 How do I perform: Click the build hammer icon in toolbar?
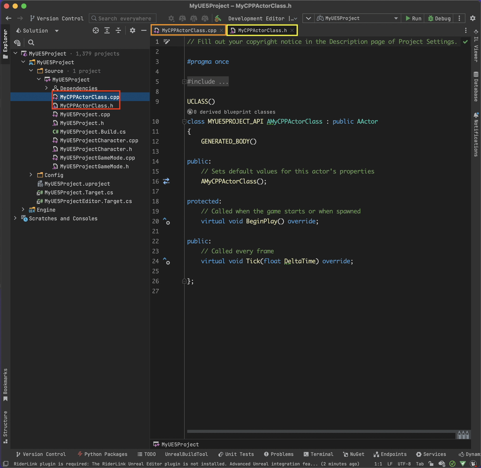218,18
